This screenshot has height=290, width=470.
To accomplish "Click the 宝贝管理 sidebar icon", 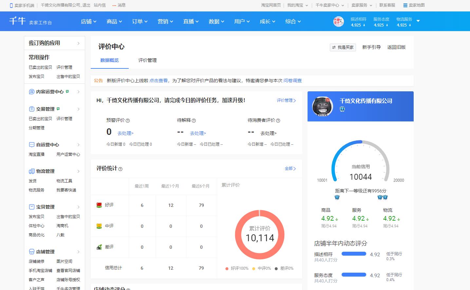I will (x=32, y=207).
